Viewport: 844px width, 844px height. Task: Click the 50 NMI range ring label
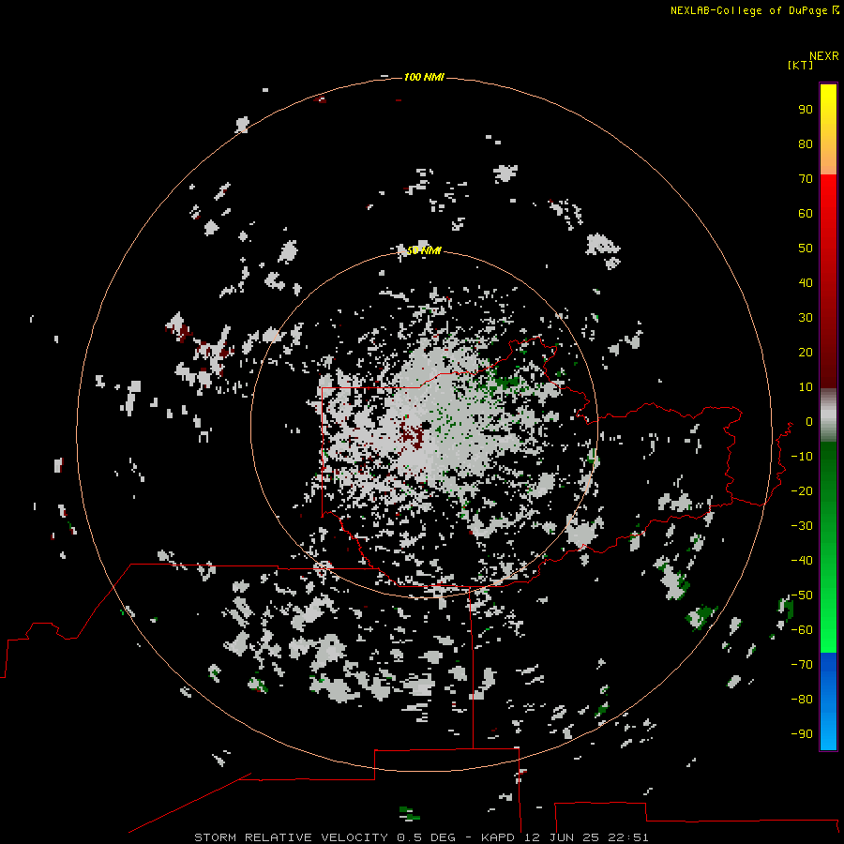424,250
